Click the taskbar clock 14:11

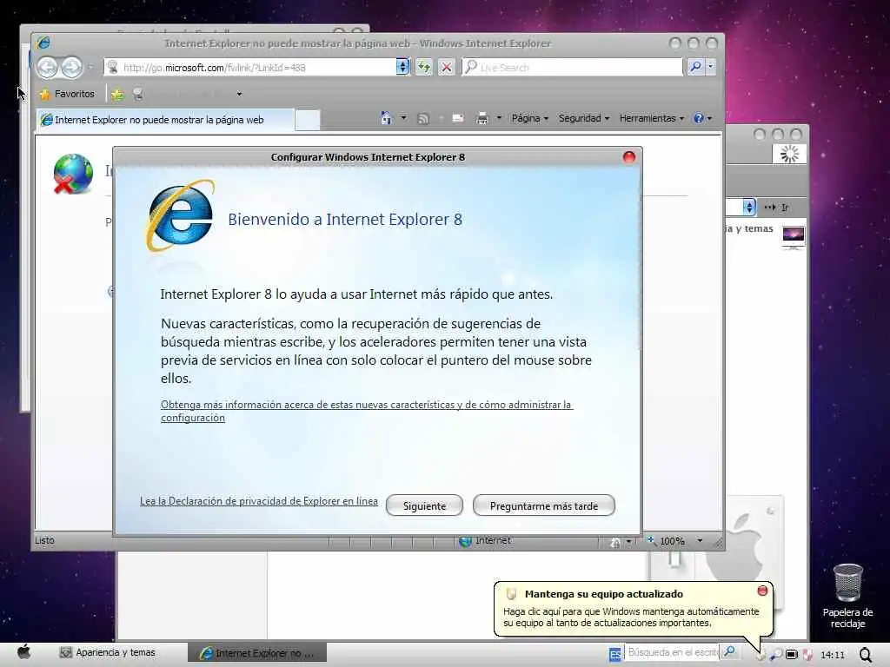click(x=833, y=655)
